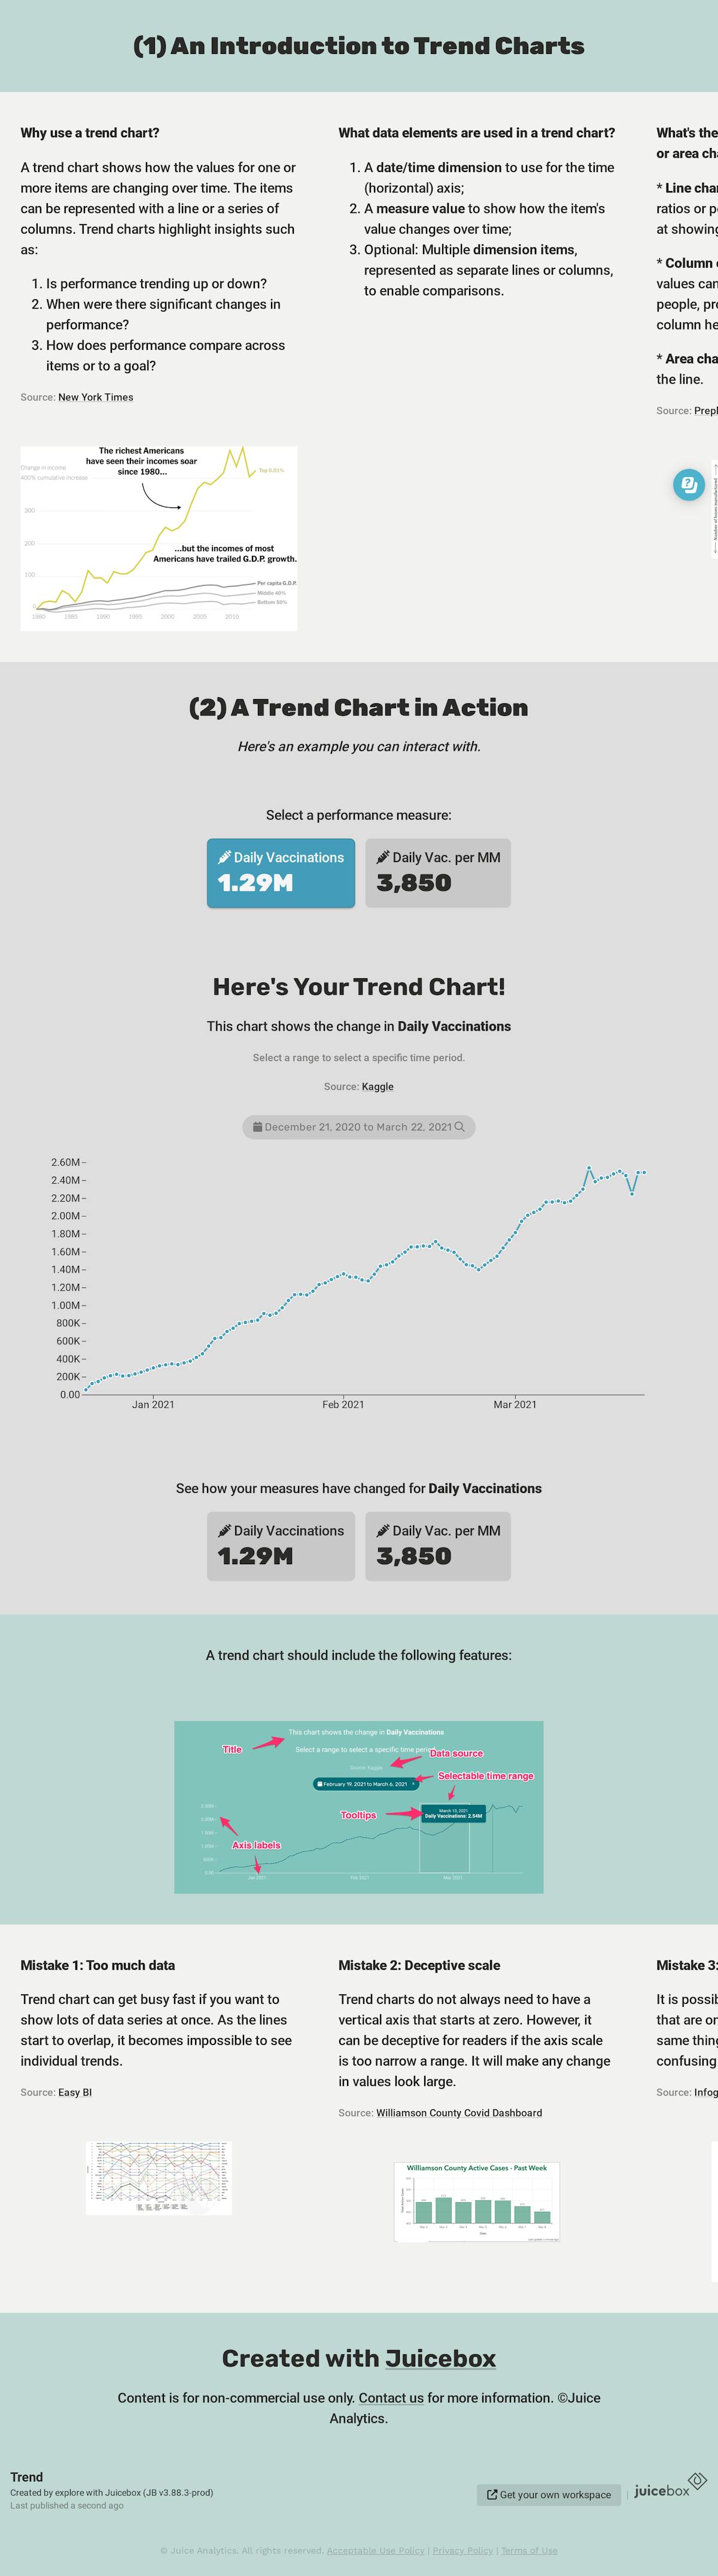Open the December to March date range picker
Viewport: 718px width, 2576px height.
coord(357,1126)
